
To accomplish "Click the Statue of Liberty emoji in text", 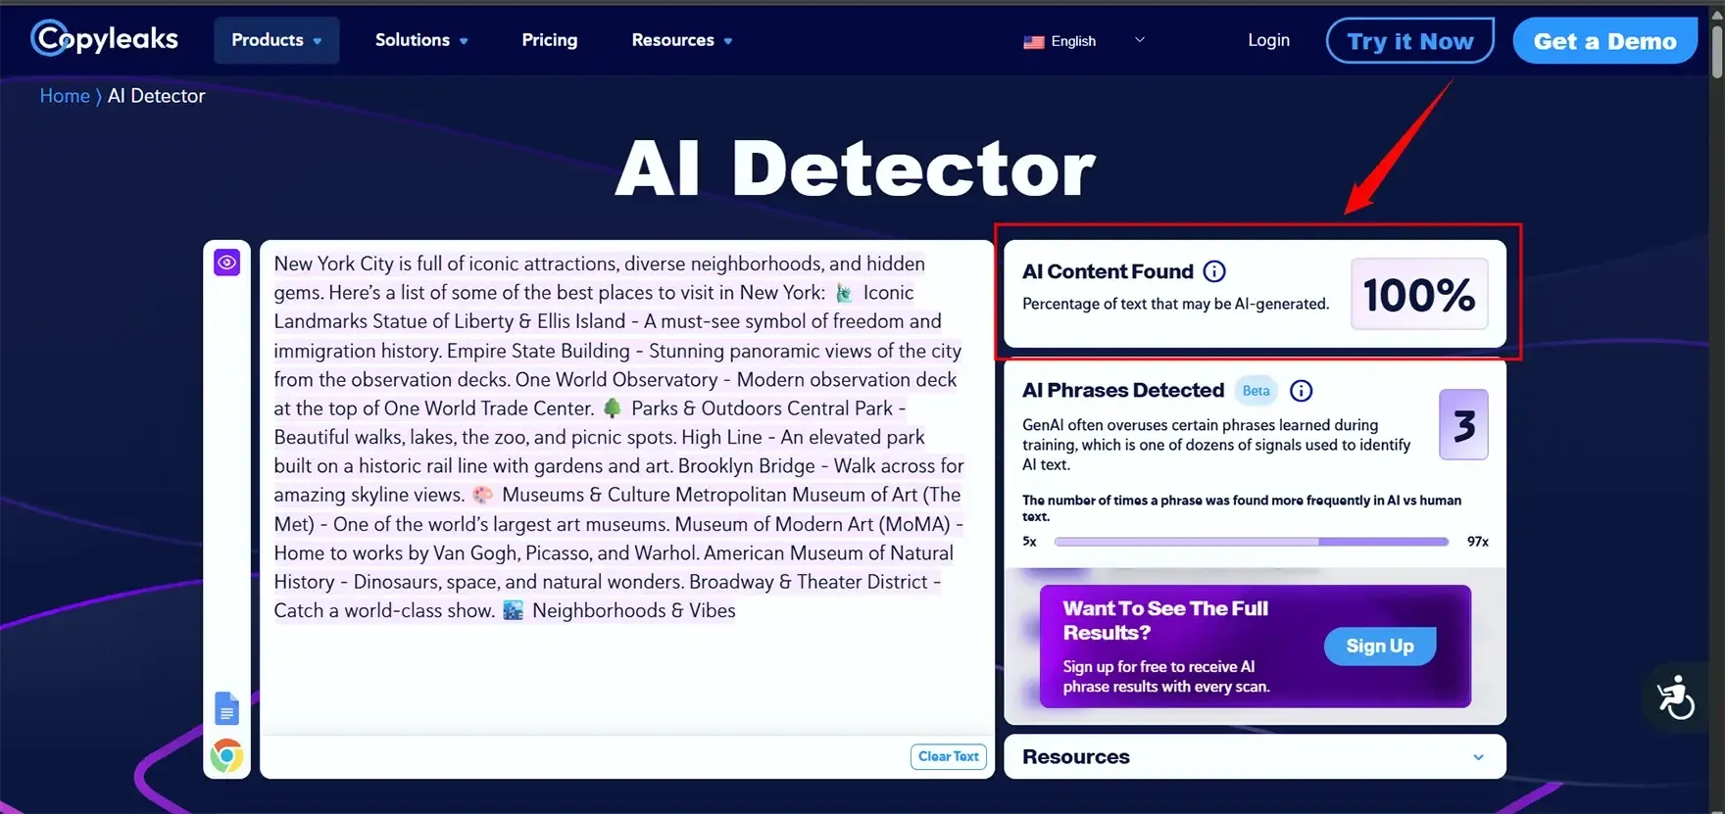I will pyautogui.click(x=844, y=293).
